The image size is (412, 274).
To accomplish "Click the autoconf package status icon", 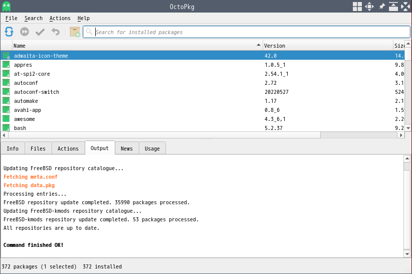I will [7, 83].
